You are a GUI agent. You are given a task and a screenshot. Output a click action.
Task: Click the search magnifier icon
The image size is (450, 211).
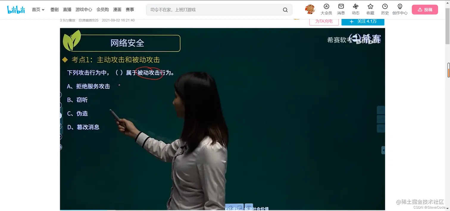(x=285, y=9)
